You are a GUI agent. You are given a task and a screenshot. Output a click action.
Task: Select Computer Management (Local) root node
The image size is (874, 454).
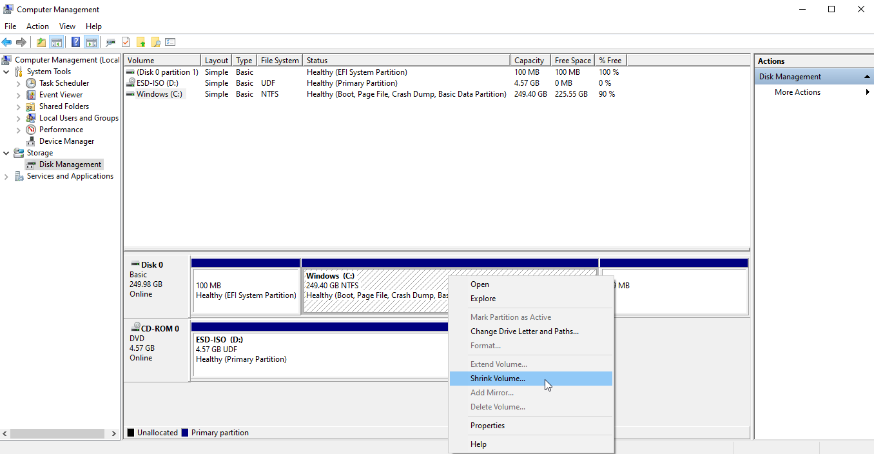coord(67,60)
